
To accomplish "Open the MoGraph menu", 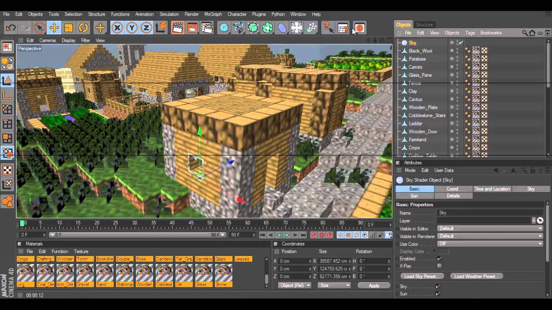I will (x=213, y=14).
